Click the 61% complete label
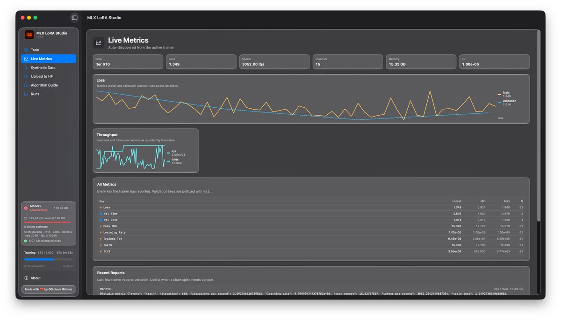The image size is (561, 320). (34, 266)
